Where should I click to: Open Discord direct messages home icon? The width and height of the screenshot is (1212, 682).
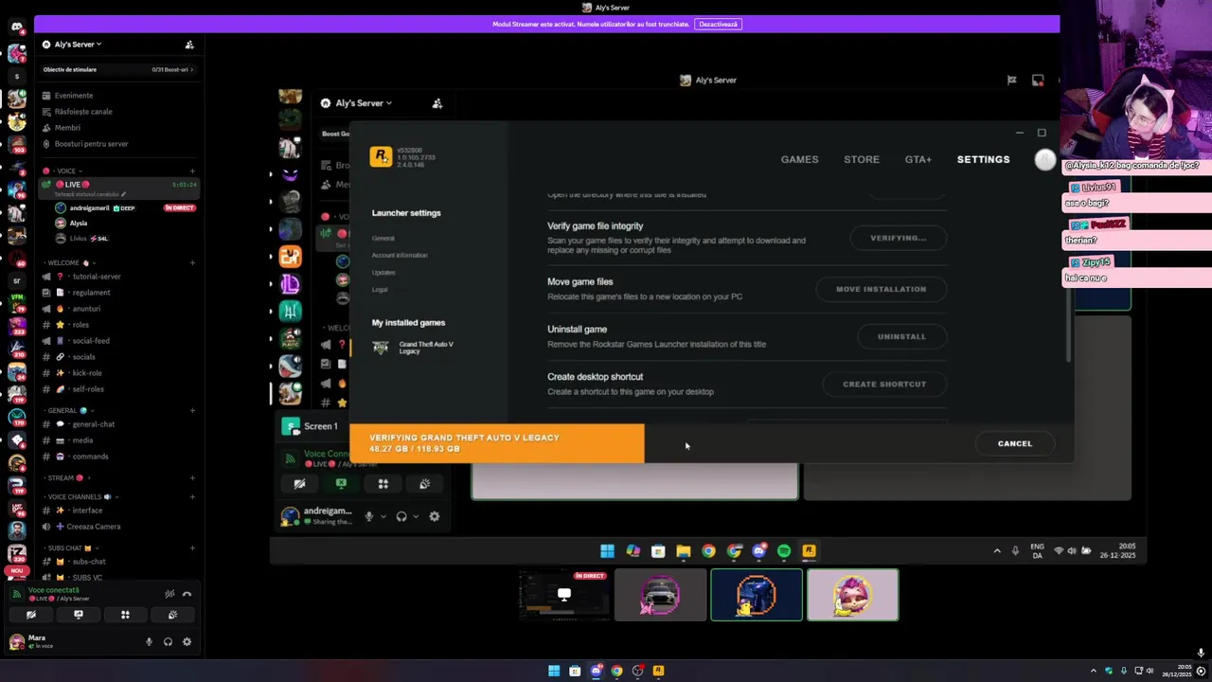(x=17, y=27)
